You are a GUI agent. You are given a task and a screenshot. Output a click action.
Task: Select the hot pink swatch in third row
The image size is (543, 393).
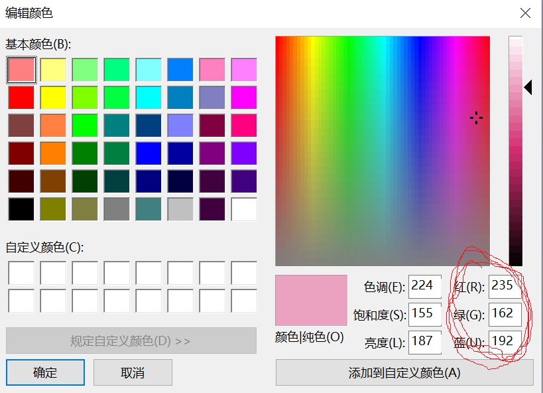pyautogui.click(x=244, y=125)
